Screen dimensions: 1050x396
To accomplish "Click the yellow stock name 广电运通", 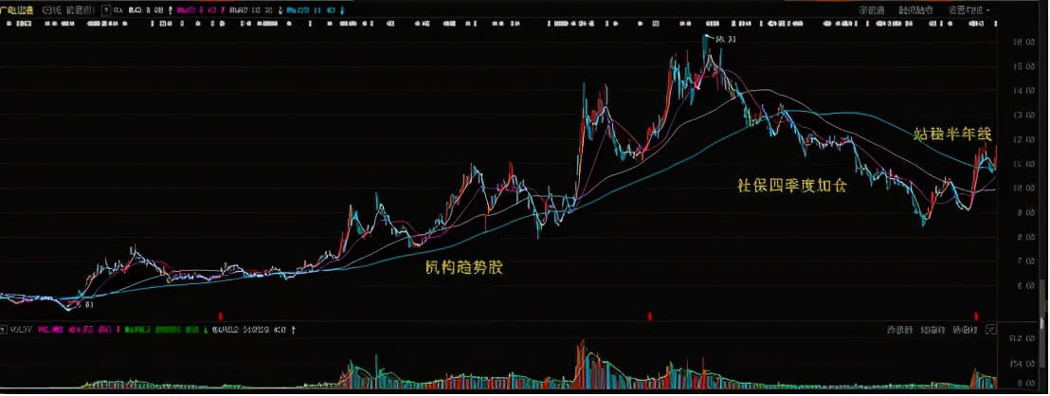I will coord(18,9).
